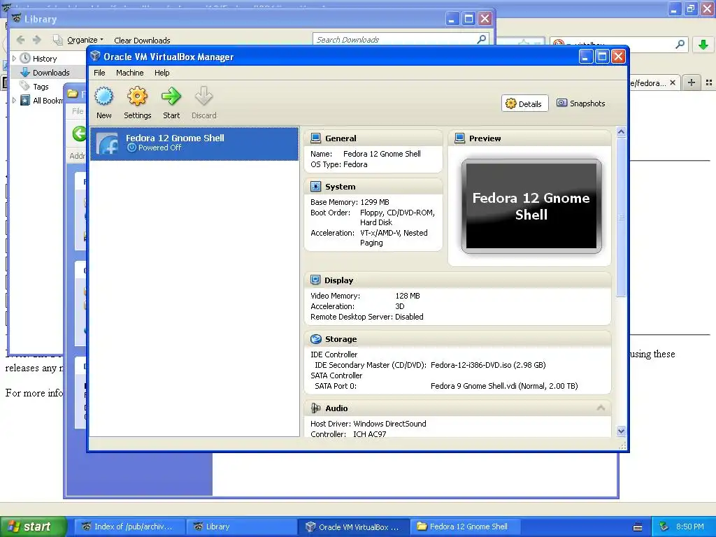Click the Storage section disk icon
The image size is (716, 537).
pyautogui.click(x=315, y=339)
